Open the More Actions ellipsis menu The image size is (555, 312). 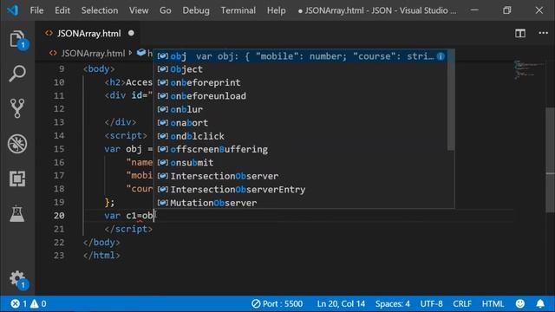[543, 33]
